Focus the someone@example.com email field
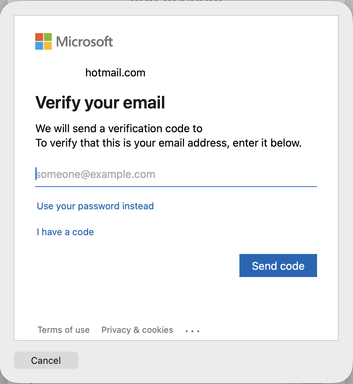Viewport: 353px width, 384px height. pyautogui.click(x=176, y=175)
